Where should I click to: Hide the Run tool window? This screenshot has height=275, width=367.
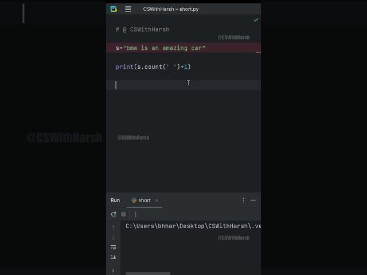253,200
